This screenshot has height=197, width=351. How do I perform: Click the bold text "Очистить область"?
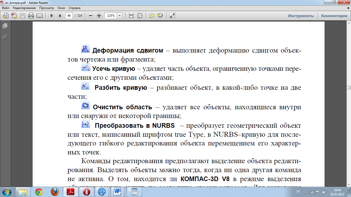[122, 107]
